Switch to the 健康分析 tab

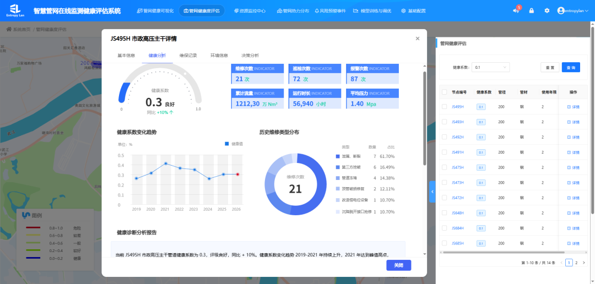157,56
